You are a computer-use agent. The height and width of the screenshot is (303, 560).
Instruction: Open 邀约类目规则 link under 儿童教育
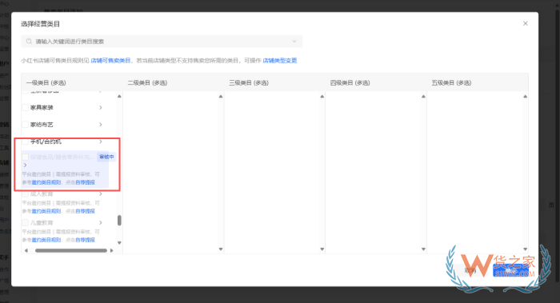pyautogui.click(x=46, y=240)
